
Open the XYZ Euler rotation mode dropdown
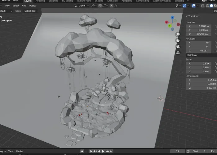[x=201, y=55]
